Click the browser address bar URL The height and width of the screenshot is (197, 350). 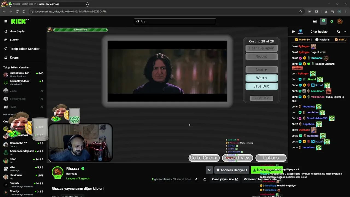pyautogui.click(x=71, y=11)
